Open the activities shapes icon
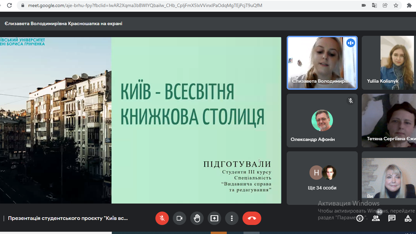The width and height of the screenshot is (416, 234). [408, 219]
